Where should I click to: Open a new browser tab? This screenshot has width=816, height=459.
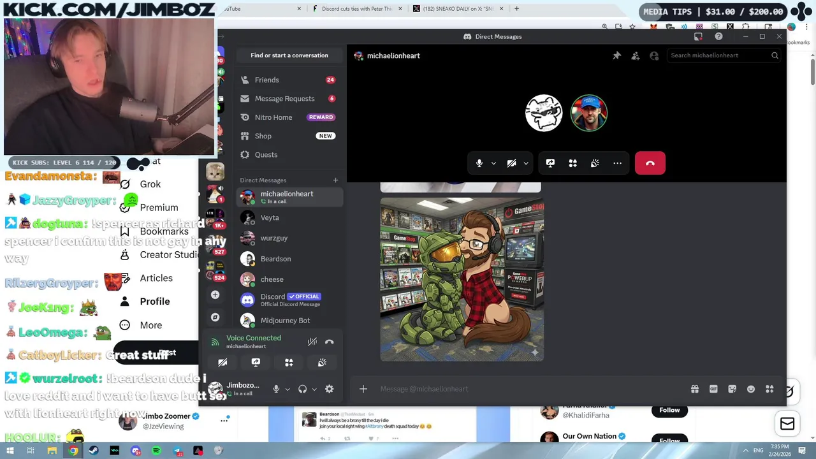pyautogui.click(x=516, y=9)
